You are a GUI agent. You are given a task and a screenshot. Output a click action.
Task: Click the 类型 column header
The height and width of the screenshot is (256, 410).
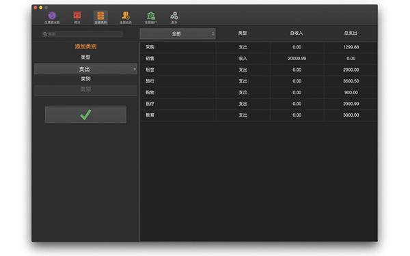[x=243, y=33]
